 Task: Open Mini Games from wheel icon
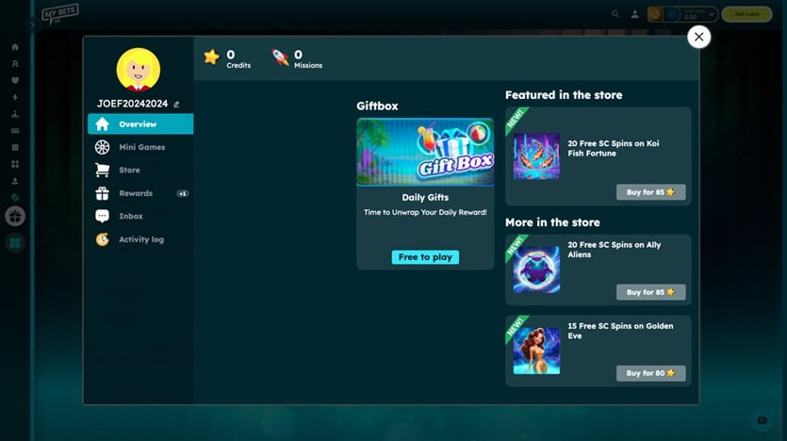pos(103,147)
